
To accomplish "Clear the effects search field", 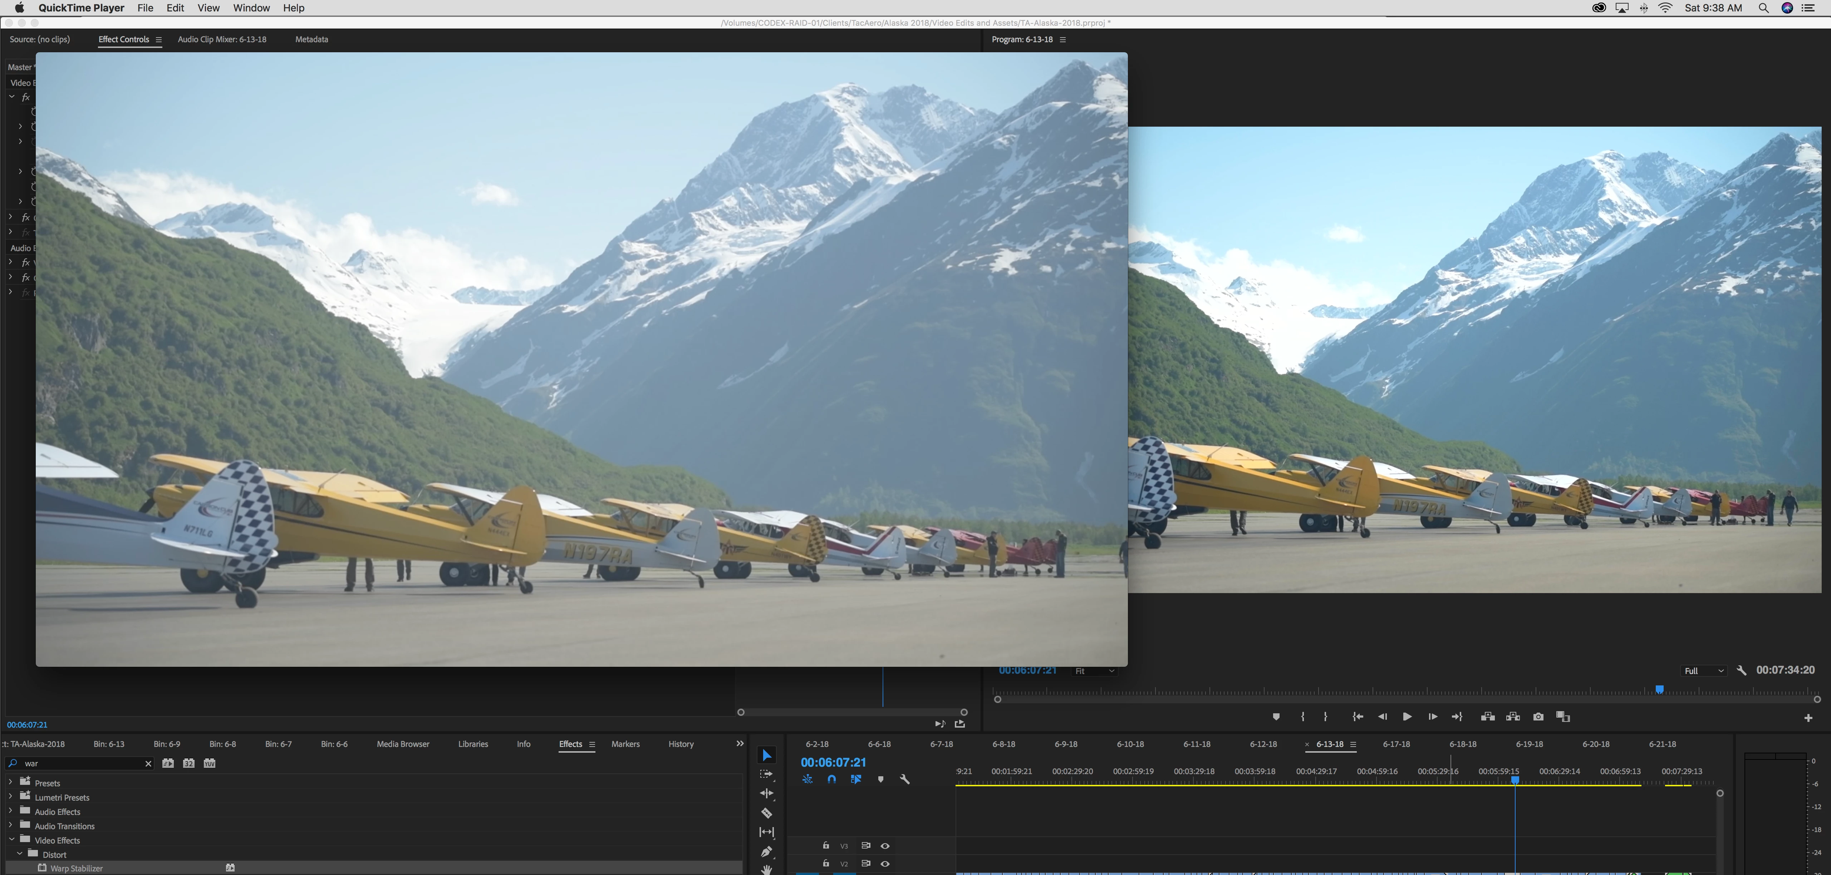I will (x=148, y=763).
